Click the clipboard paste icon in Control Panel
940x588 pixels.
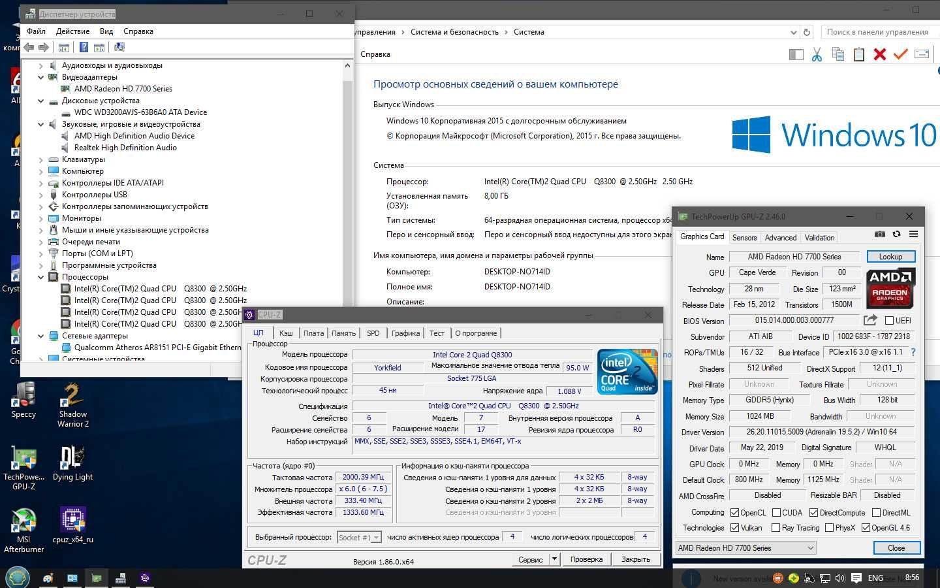[x=859, y=54]
